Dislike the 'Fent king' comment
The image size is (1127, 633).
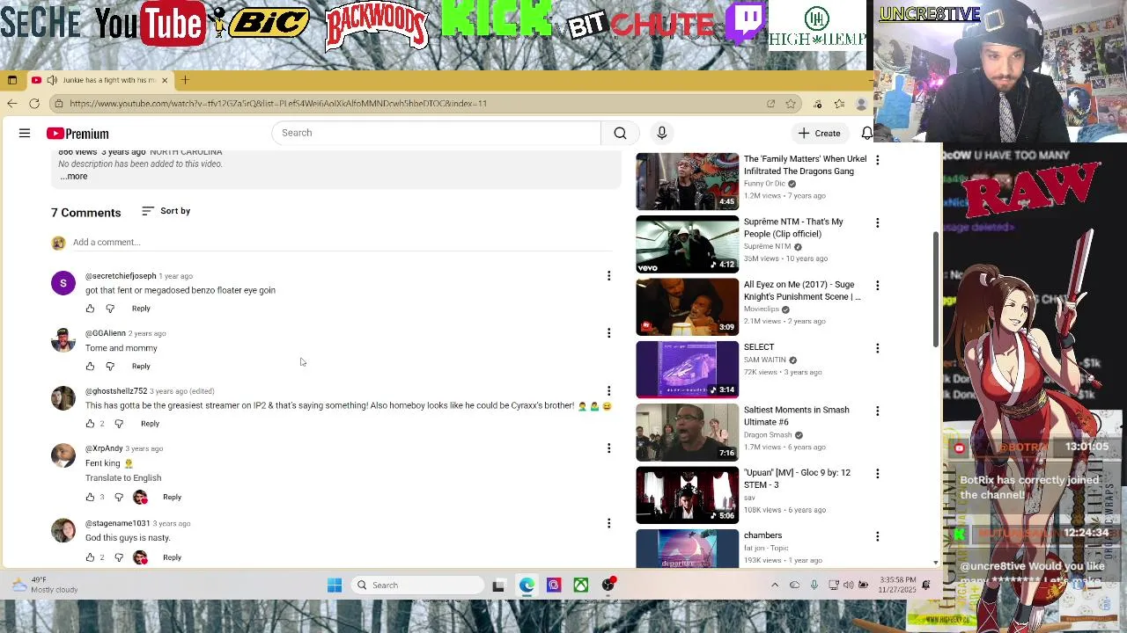click(119, 498)
